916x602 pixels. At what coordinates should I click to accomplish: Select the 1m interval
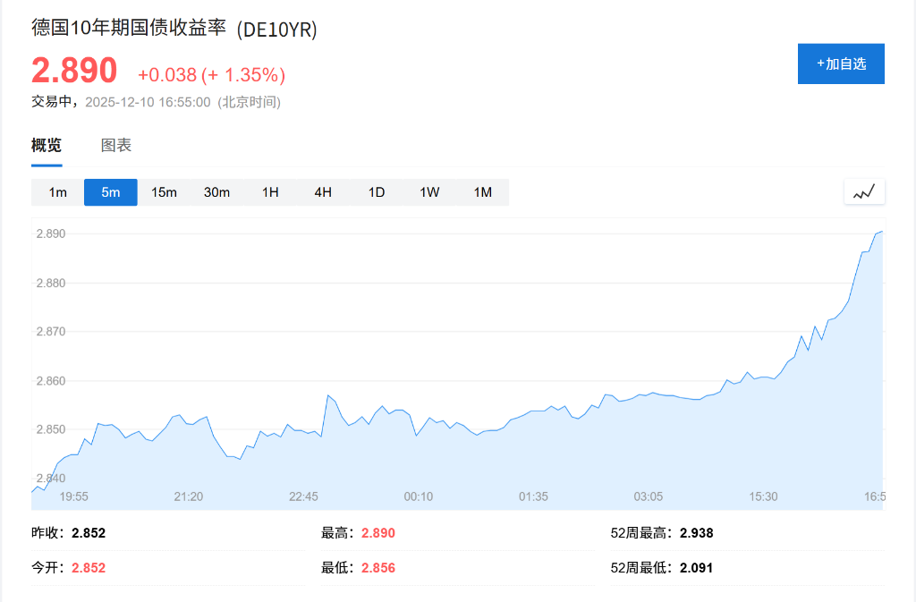(57, 192)
